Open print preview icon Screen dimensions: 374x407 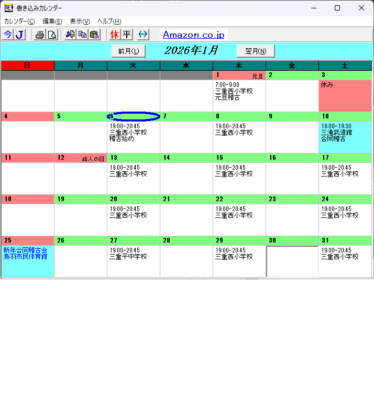[52, 35]
